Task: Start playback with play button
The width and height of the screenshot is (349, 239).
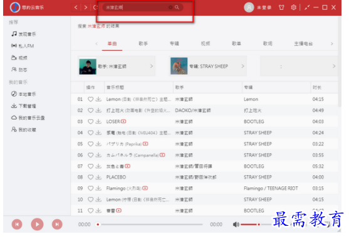Action: 37,225
